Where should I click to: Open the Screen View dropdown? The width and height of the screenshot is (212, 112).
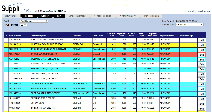coord(189,25)
